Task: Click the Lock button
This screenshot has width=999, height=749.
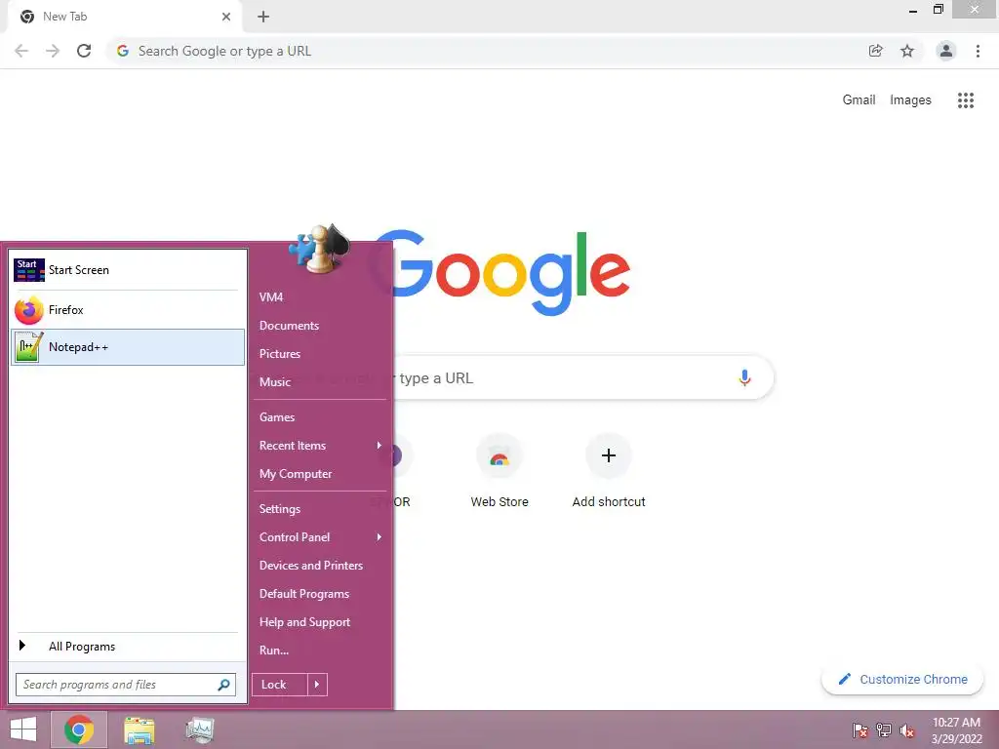Action: [x=280, y=685]
